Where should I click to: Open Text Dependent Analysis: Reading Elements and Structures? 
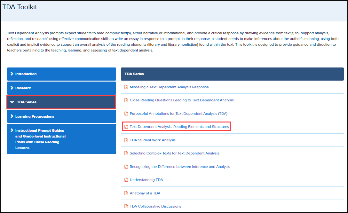click(x=179, y=127)
